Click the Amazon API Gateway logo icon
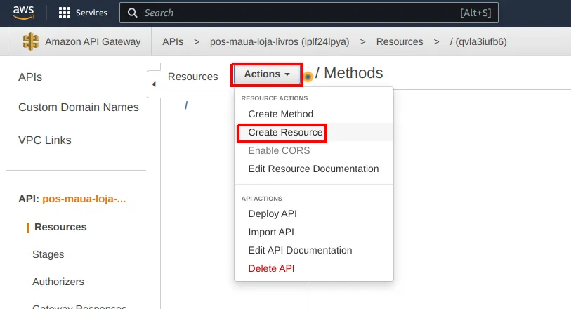This screenshot has width=571, height=309. (x=31, y=41)
